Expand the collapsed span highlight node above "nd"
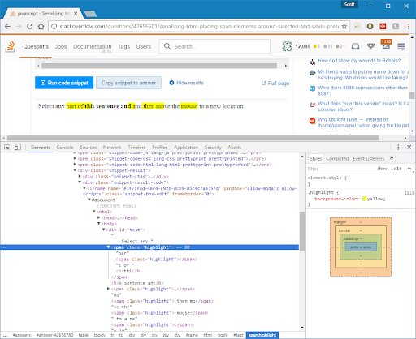This screenshot has height=339, width=416. (108, 289)
